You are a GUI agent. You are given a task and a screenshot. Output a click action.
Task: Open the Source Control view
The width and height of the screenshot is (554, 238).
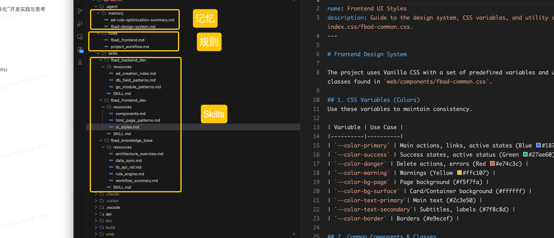click(x=80, y=11)
